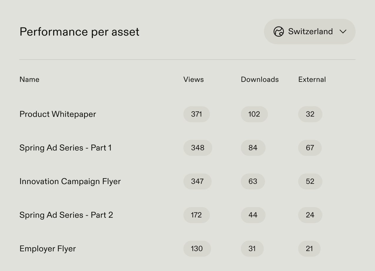Open Spring Ad Series - Part 2

pos(66,215)
